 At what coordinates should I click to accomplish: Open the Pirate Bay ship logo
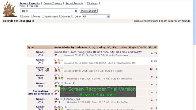[x=10, y=9]
